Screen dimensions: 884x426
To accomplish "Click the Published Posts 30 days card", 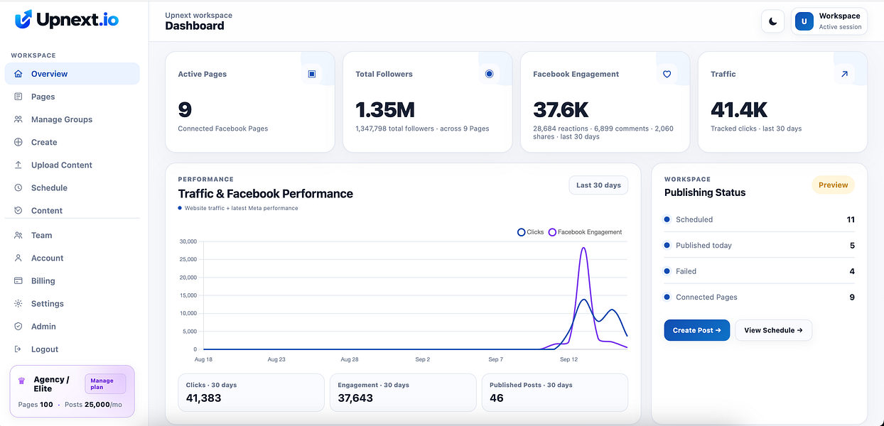I will click(x=555, y=393).
